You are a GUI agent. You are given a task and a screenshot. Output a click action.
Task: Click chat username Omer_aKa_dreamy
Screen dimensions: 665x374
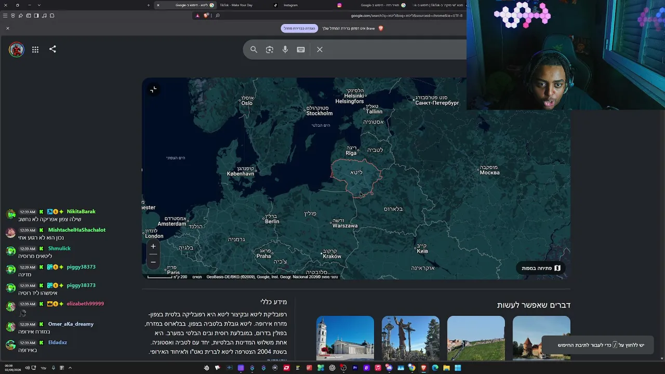point(71,324)
